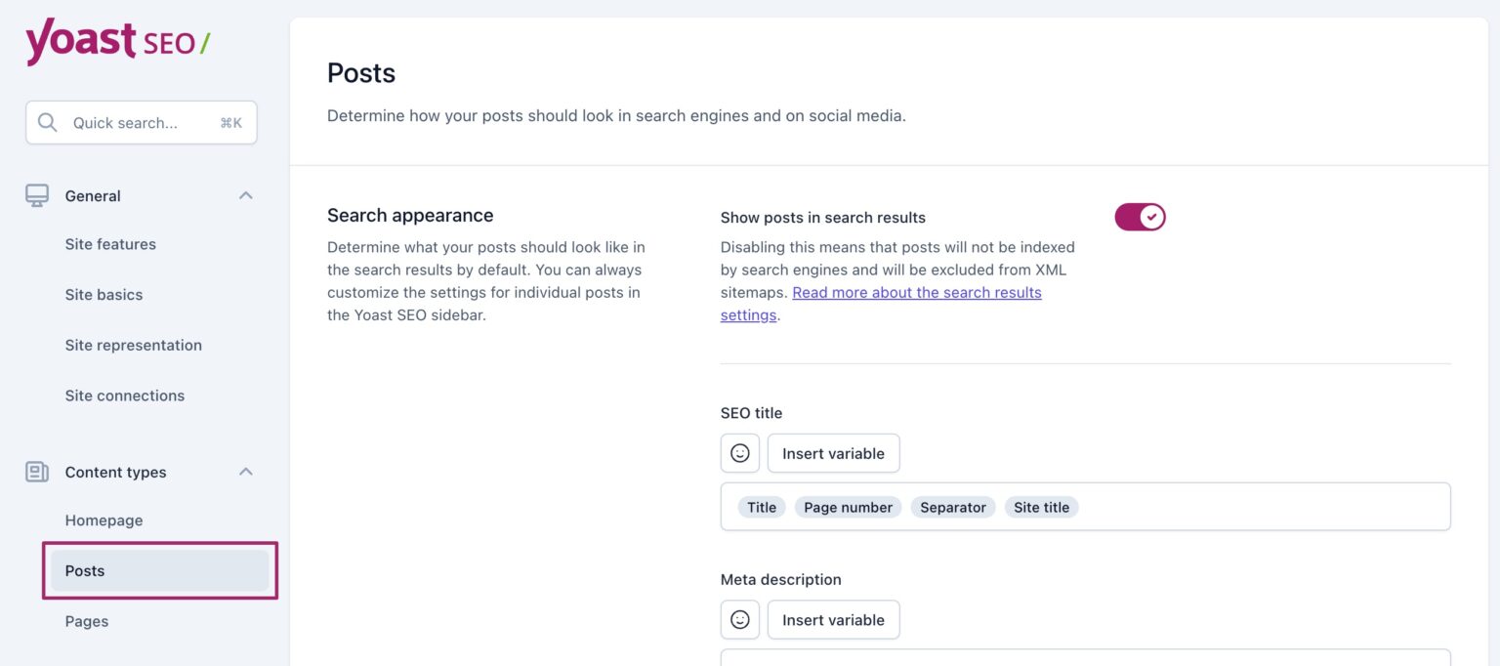Image resolution: width=1500 pixels, height=666 pixels.
Task: Select the Title variable pill
Action: point(761,507)
